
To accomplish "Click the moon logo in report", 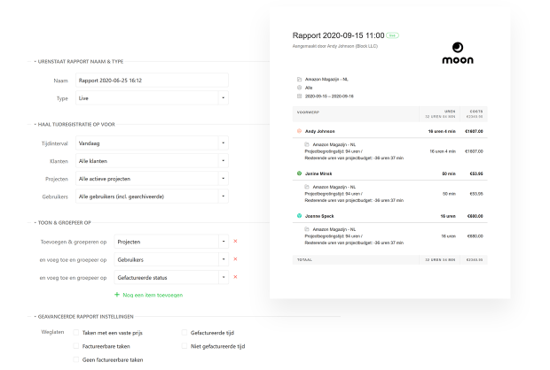I will [458, 55].
